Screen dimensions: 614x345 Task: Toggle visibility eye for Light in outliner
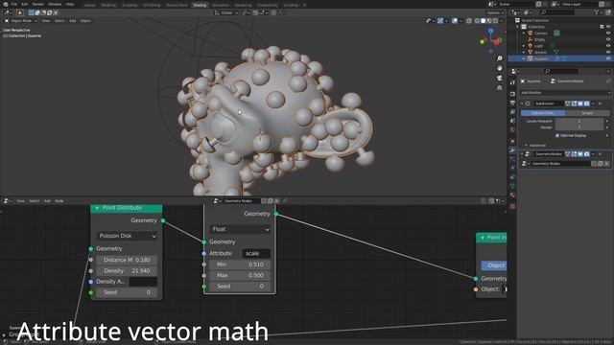pyautogui.click(x=608, y=46)
